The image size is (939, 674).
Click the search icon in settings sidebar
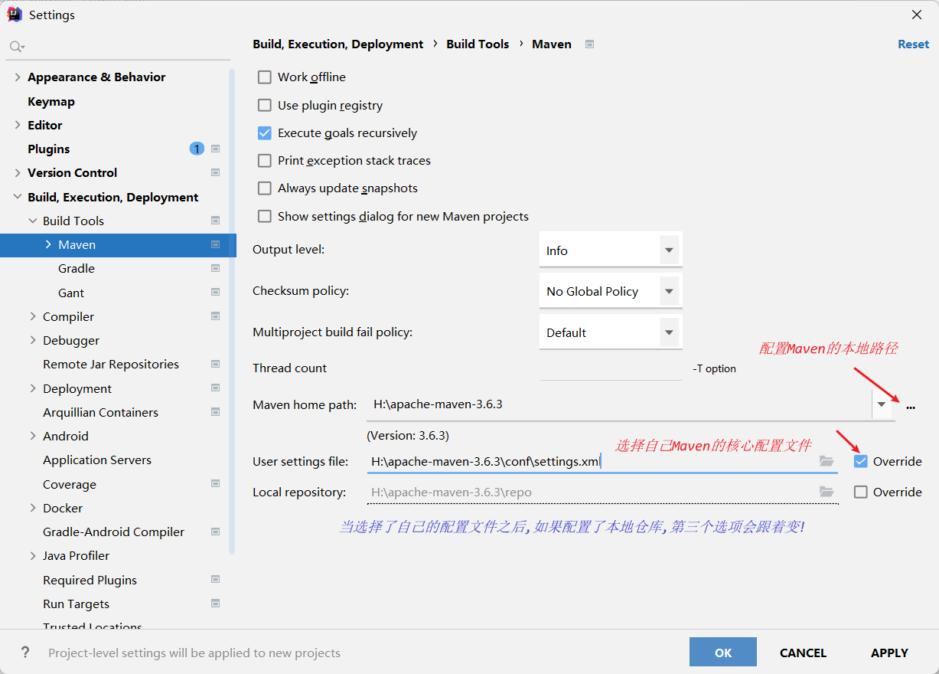pos(15,47)
